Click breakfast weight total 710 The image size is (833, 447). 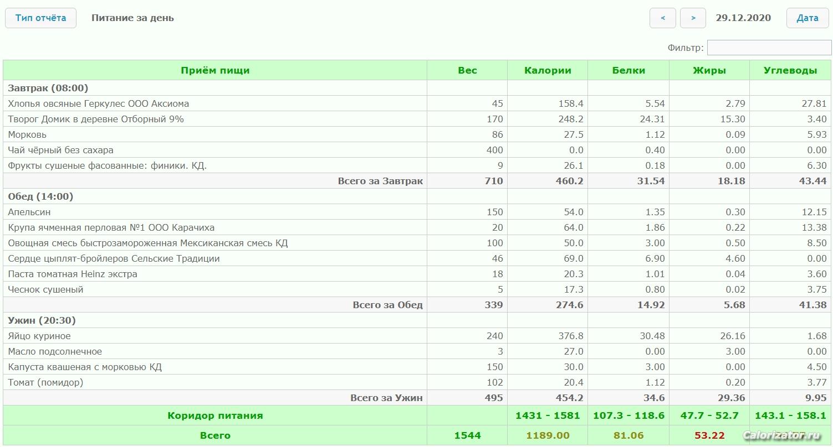(494, 181)
